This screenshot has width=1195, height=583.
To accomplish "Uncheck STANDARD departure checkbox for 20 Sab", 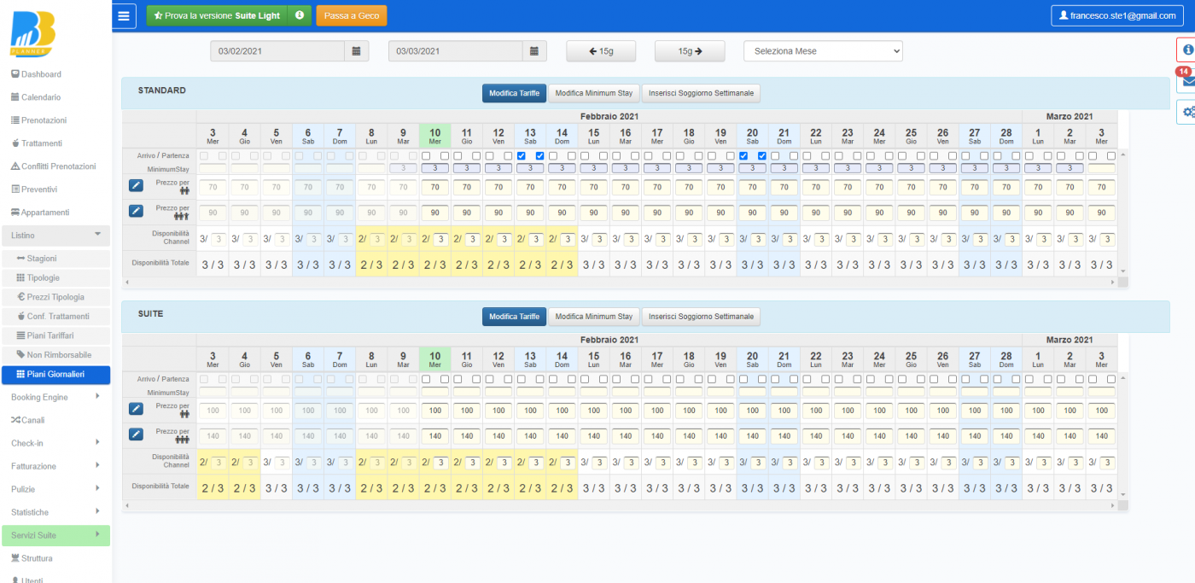I will pyautogui.click(x=761, y=156).
